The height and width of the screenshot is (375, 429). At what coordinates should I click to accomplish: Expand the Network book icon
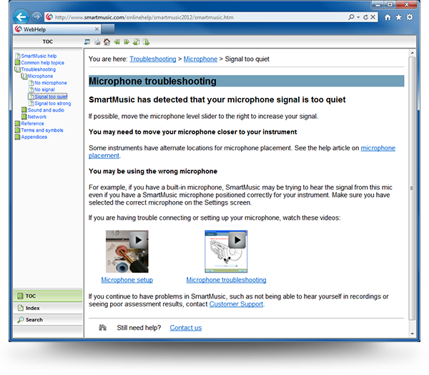[24, 117]
